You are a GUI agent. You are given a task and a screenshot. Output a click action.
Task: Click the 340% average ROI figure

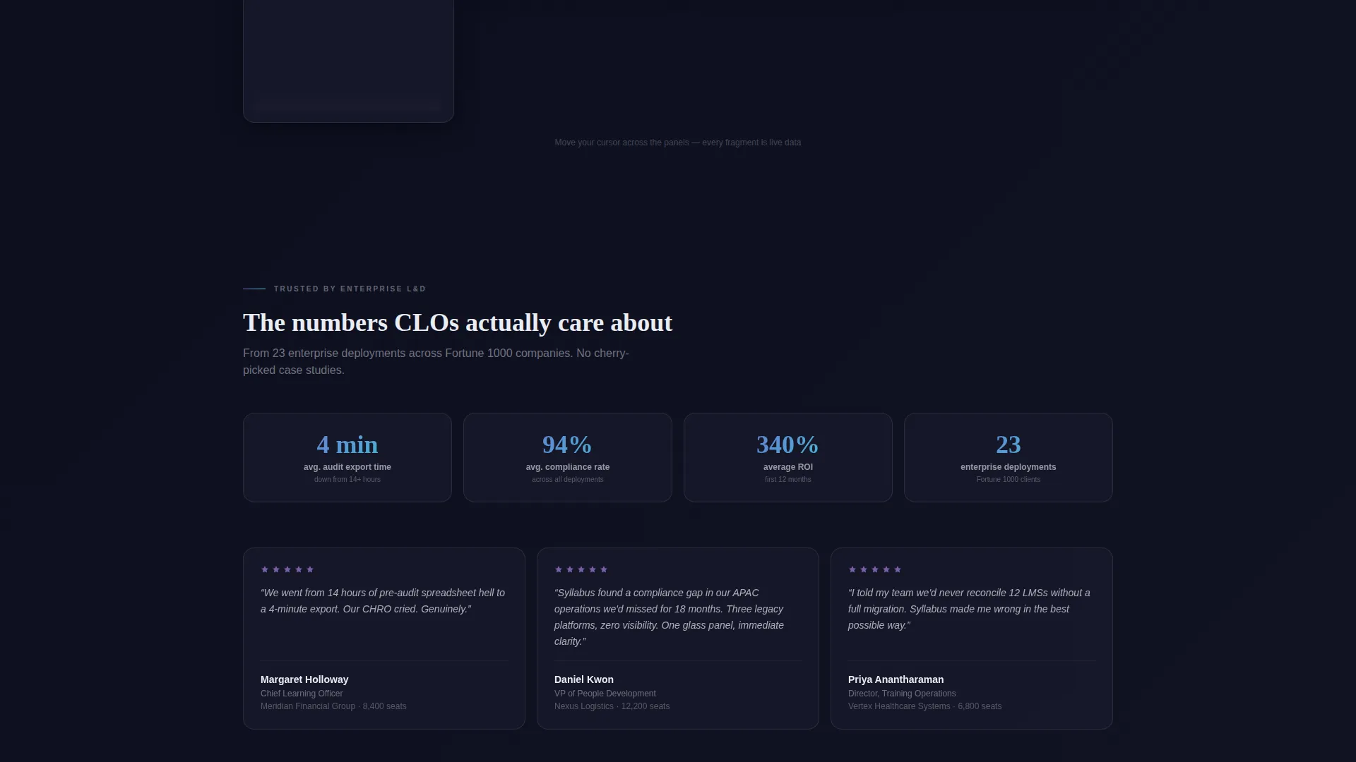pos(787,445)
